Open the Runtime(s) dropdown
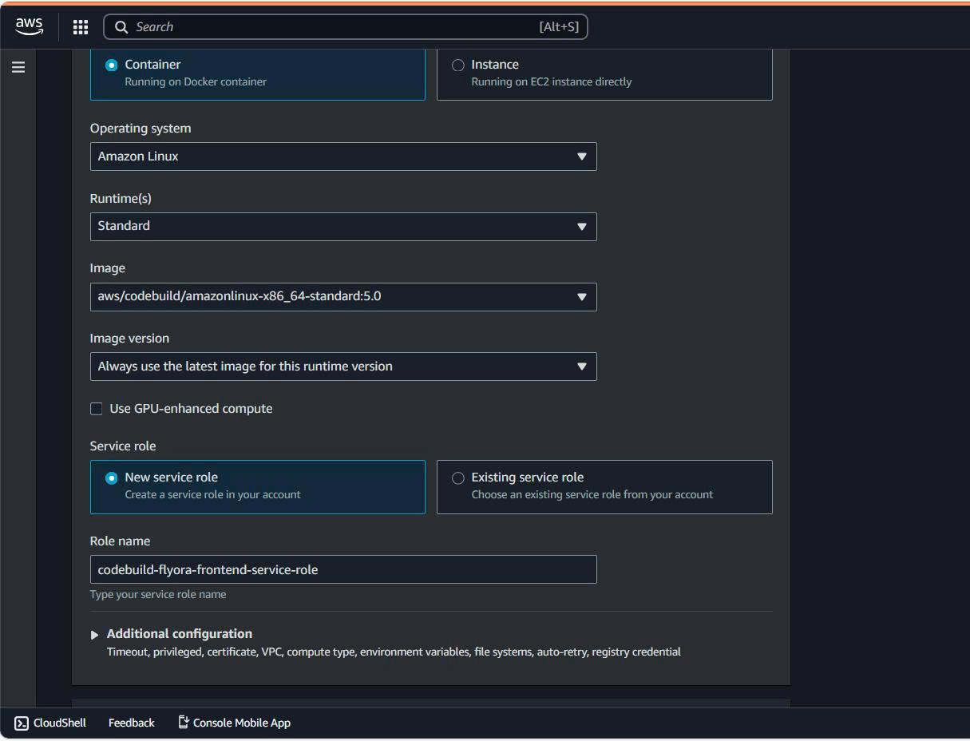Screen dimensions: 970x741 point(343,226)
